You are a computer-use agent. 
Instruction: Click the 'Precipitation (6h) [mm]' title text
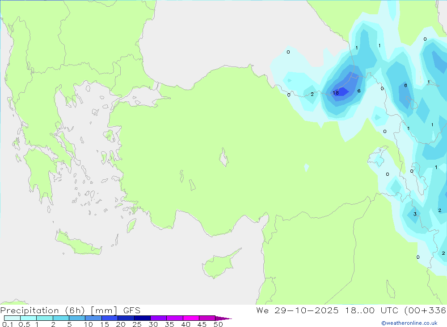pos(59,310)
